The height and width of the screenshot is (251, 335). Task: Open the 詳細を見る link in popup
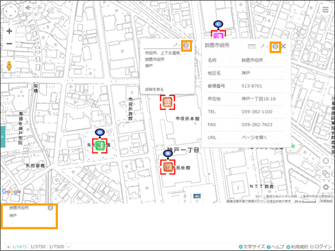[x=155, y=89]
